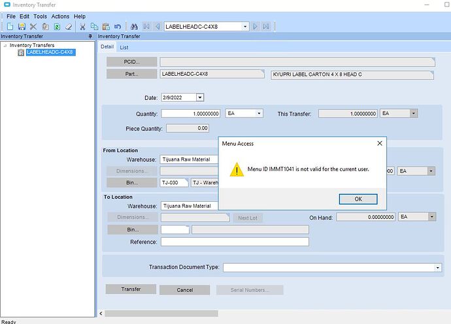The image size is (451, 324).
Task: Click the This Transfer quantity field
Action: (348, 114)
